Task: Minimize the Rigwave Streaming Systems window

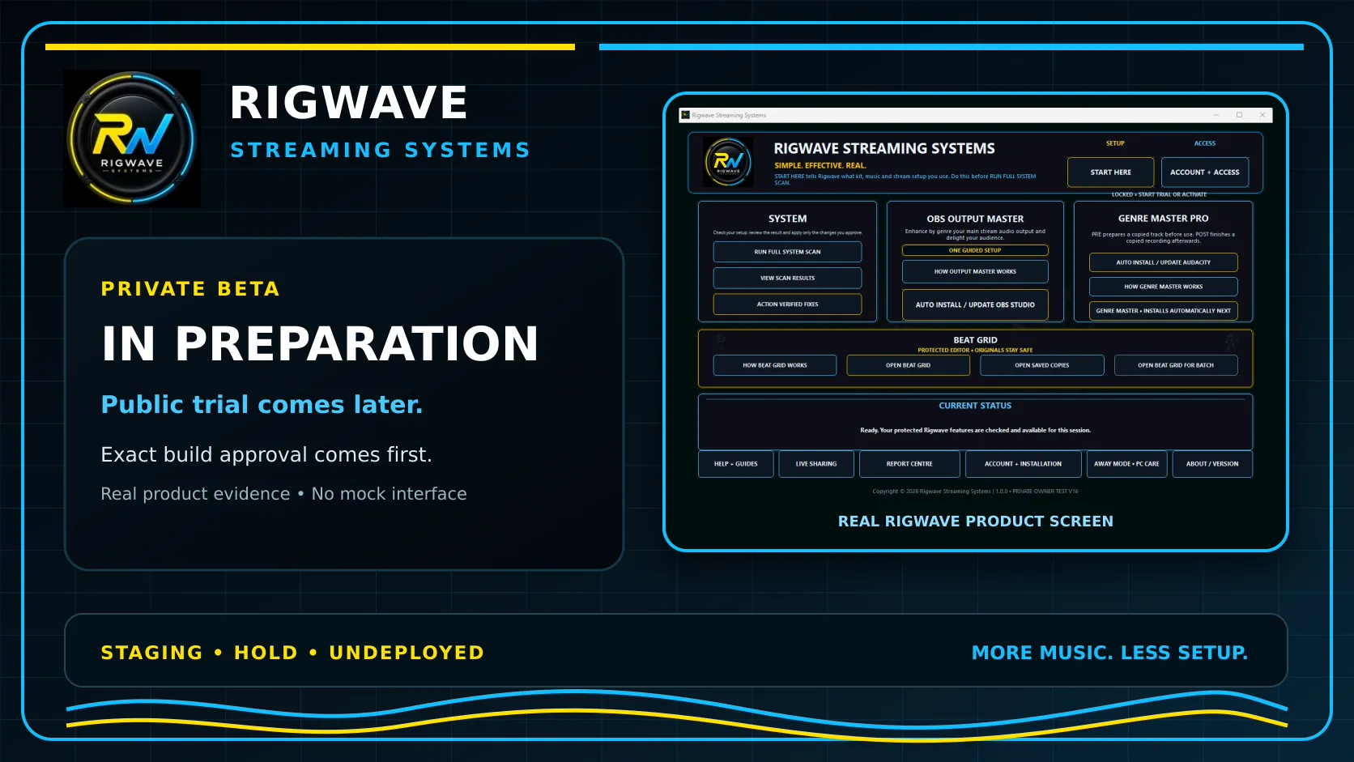Action: [x=1216, y=115]
